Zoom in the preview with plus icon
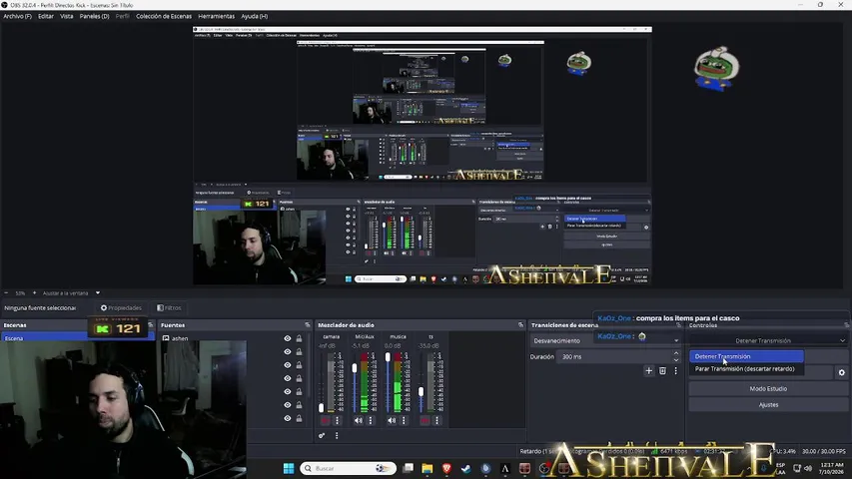The width and height of the screenshot is (852, 479). [x=34, y=292]
